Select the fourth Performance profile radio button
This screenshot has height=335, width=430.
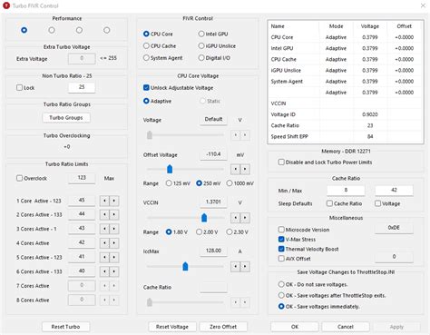click(107, 30)
